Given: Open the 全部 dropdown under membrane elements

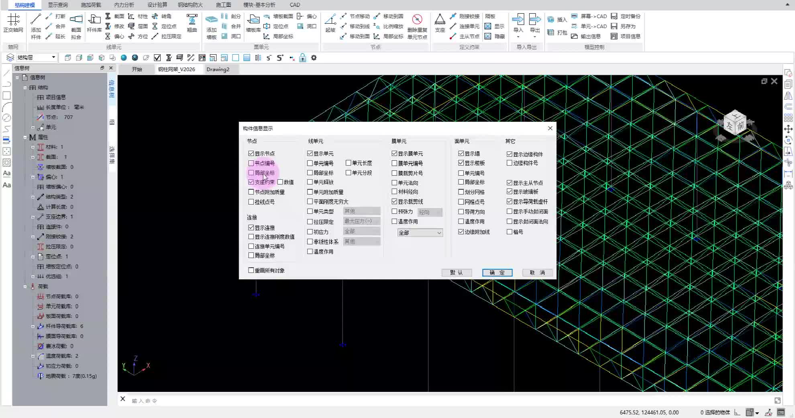Looking at the screenshot, I should (420, 233).
